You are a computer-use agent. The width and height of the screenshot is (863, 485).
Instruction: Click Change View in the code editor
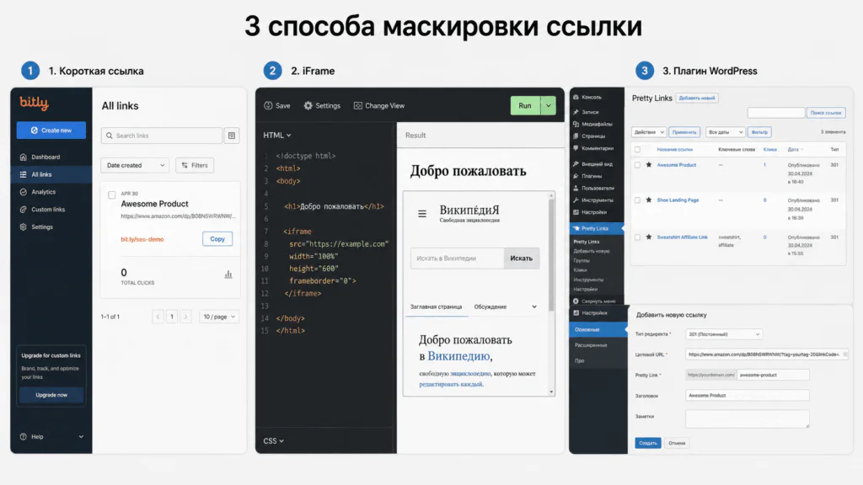coord(378,105)
